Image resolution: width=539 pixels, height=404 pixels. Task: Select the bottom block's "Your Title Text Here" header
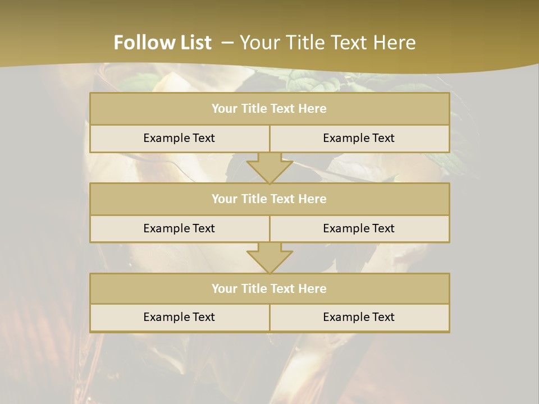tap(269, 288)
